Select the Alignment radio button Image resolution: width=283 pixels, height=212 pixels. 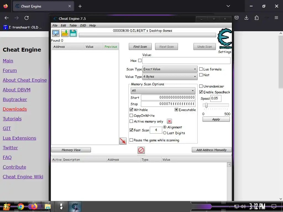[165, 127]
